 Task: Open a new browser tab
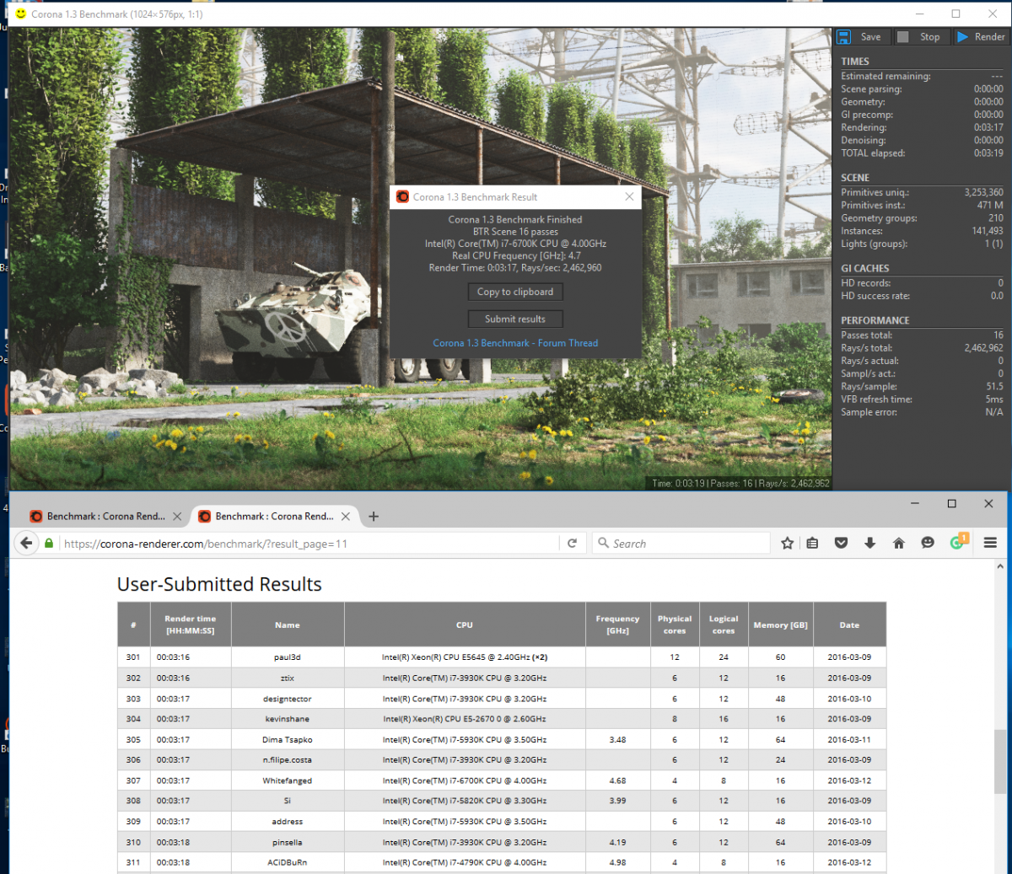[x=374, y=517]
